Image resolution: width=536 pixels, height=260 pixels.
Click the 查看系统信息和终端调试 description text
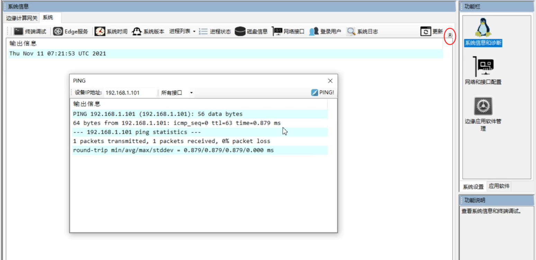point(491,211)
